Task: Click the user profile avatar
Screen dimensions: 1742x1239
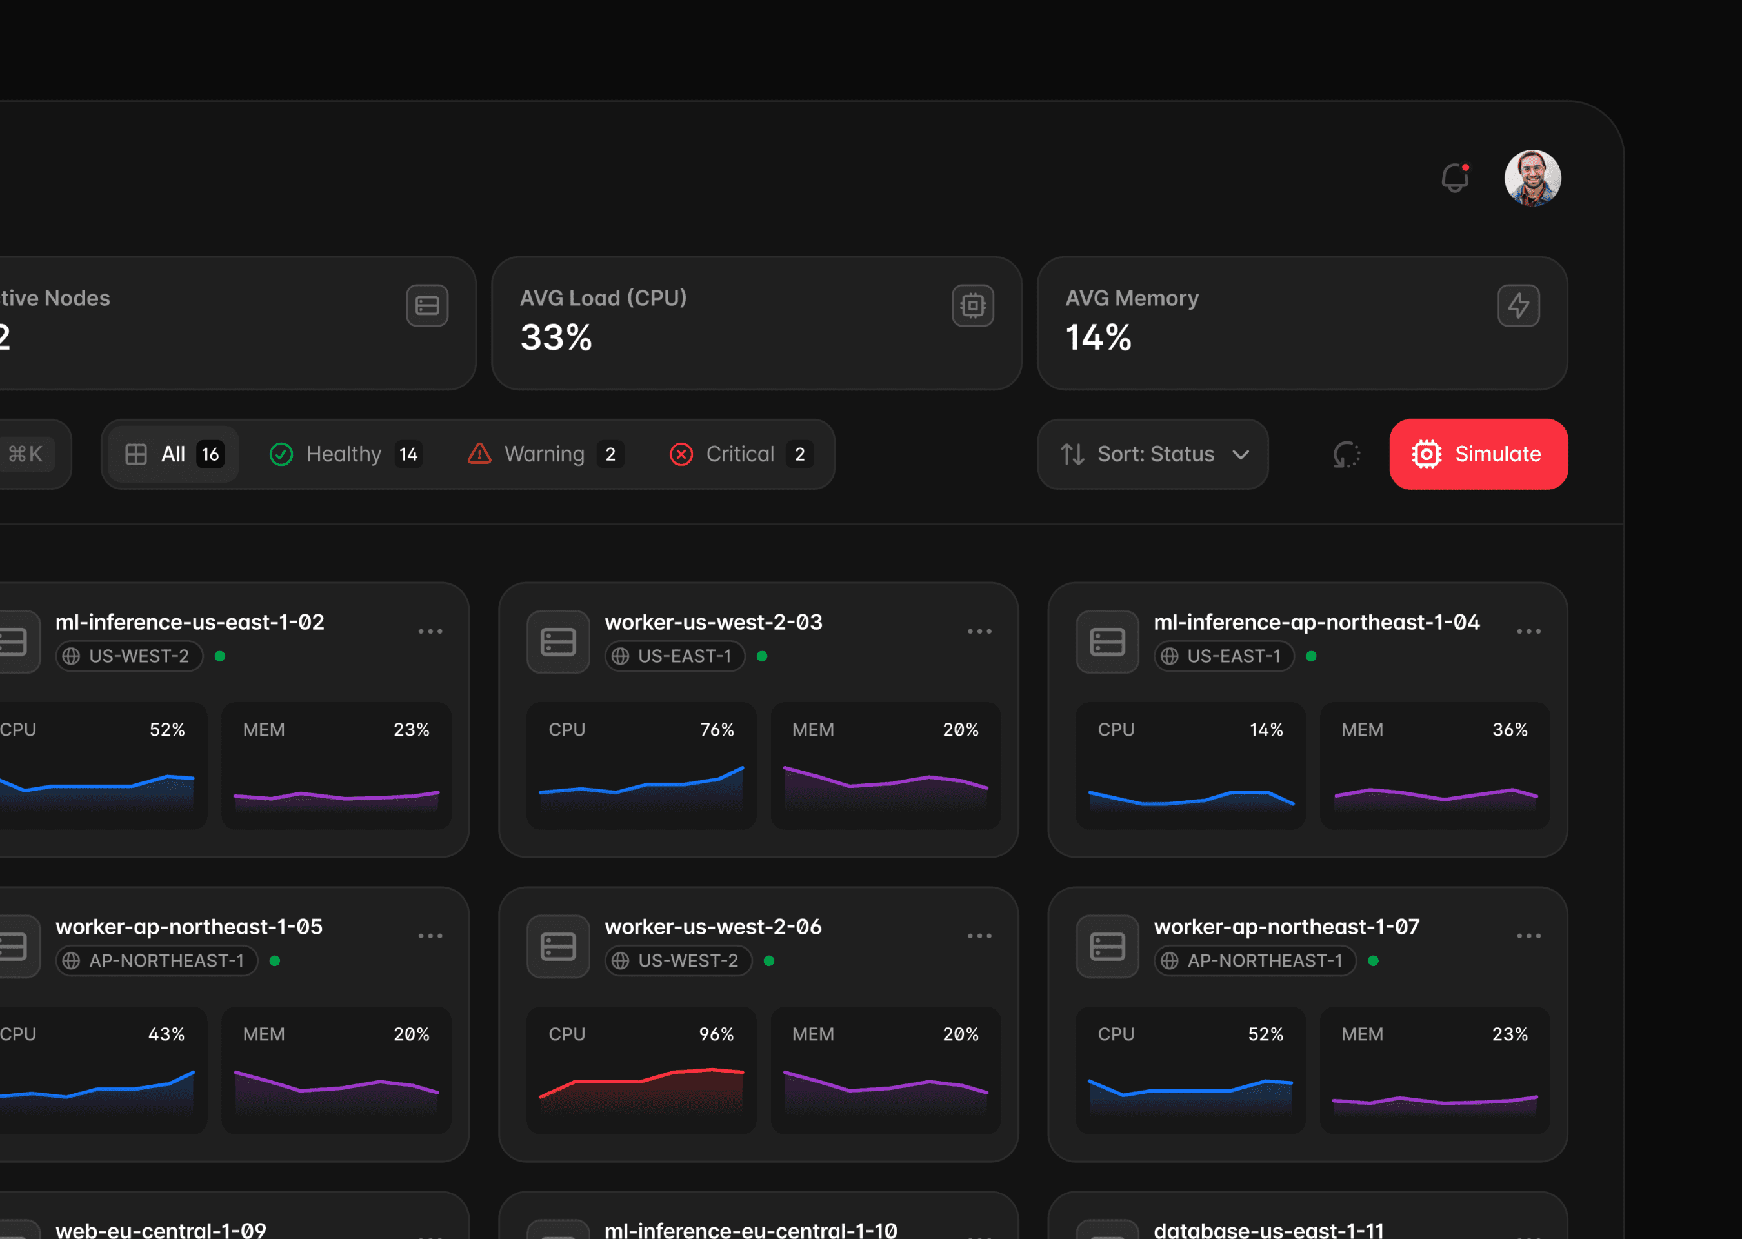Action: 1532,177
